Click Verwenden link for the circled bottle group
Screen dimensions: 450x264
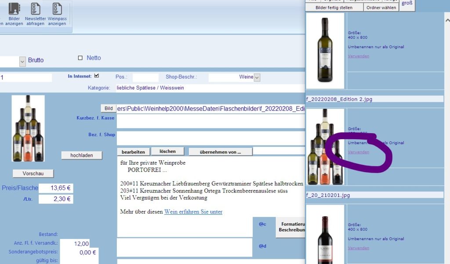[x=359, y=152]
